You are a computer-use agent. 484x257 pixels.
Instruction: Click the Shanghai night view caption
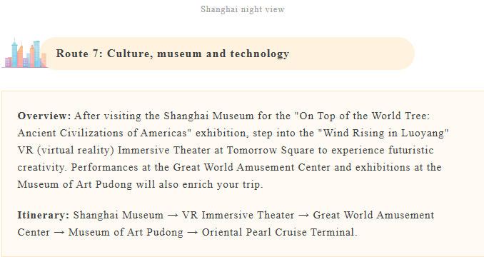(x=243, y=9)
